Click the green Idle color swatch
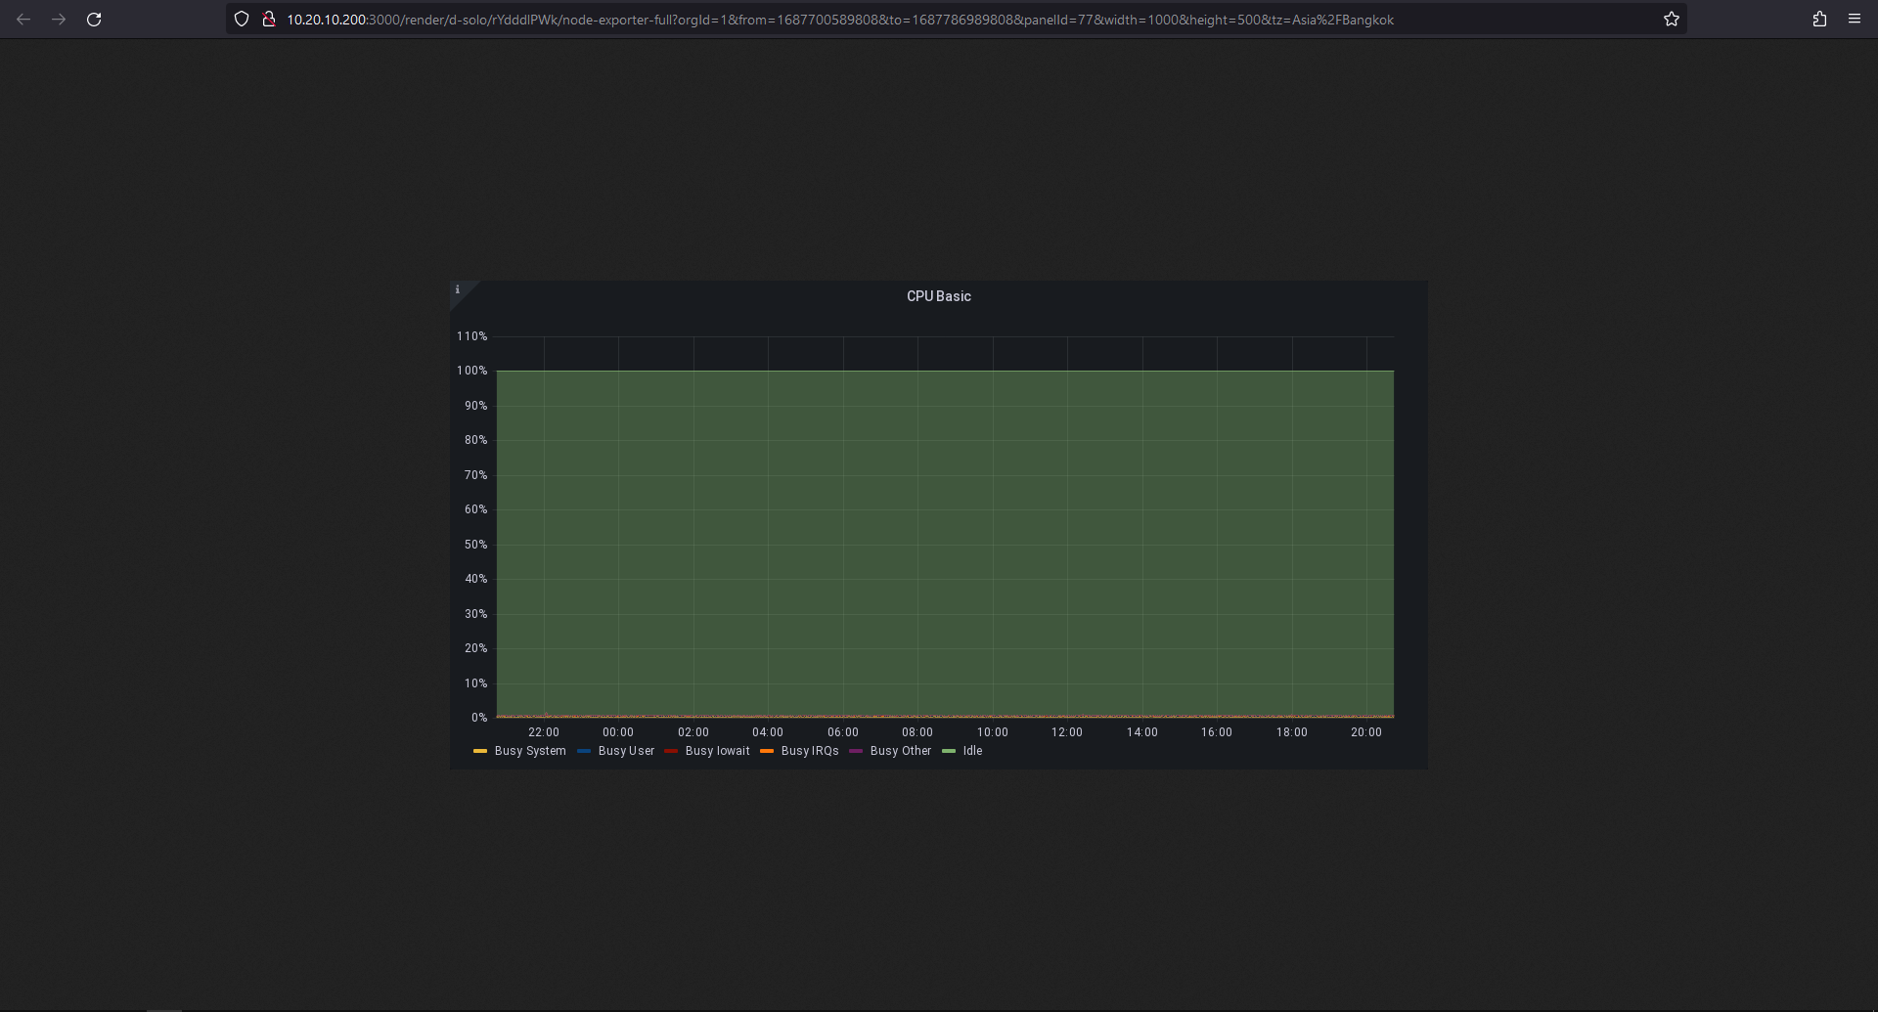 coord(949,751)
